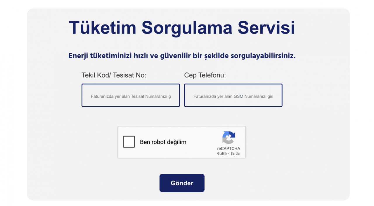Click into the Cep Telefonu input field

[x=233, y=95]
